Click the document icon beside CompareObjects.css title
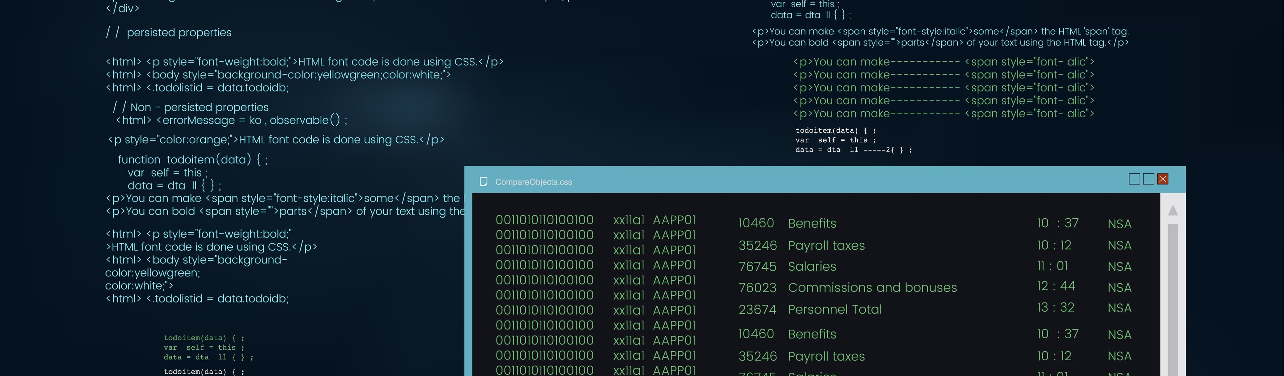Screen dimensions: 1284x376 483,182
